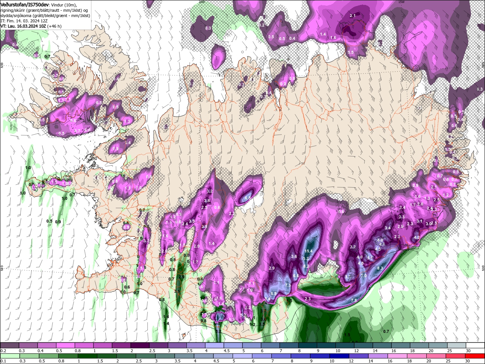Select the bright red rain swatch starting at 30
The image size is (485, 364).
pos(475,356)
